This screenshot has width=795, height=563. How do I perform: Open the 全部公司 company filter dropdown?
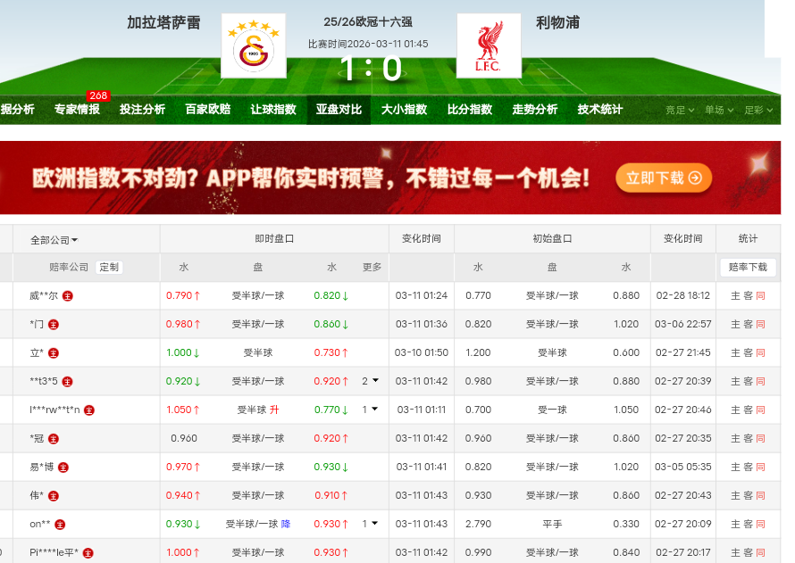pos(54,239)
